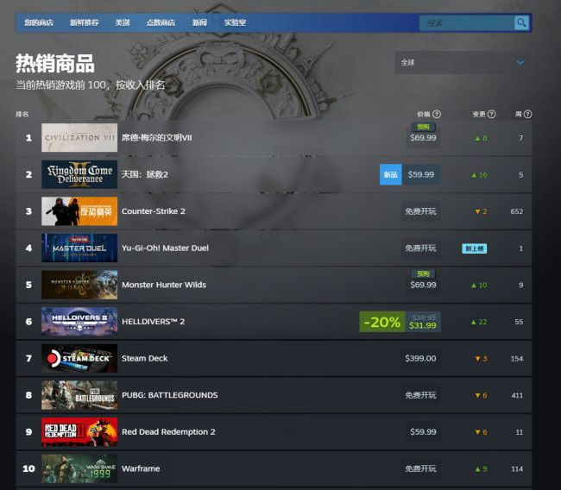Click the Monster Hunter Wilds title

coord(164,285)
